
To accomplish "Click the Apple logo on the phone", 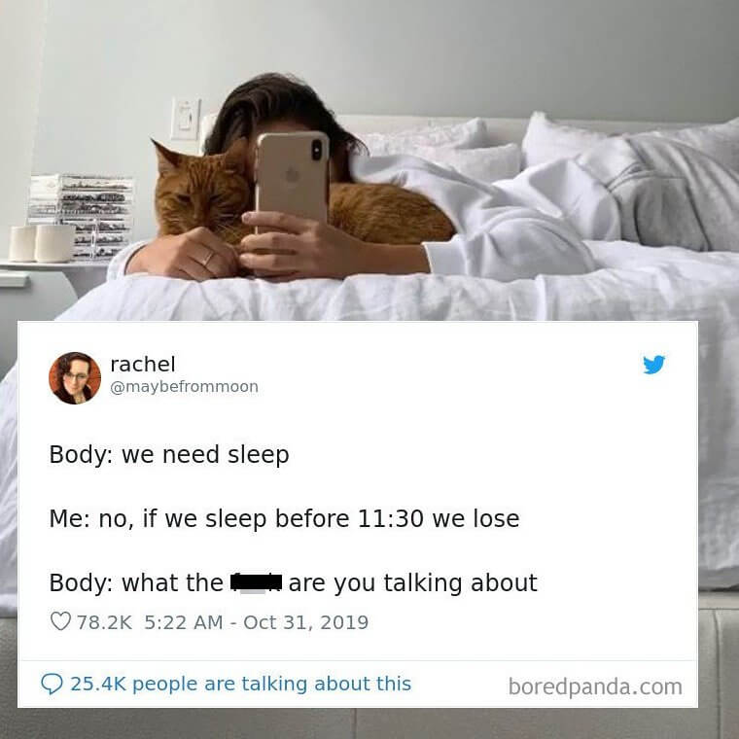I will [x=293, y=175].
